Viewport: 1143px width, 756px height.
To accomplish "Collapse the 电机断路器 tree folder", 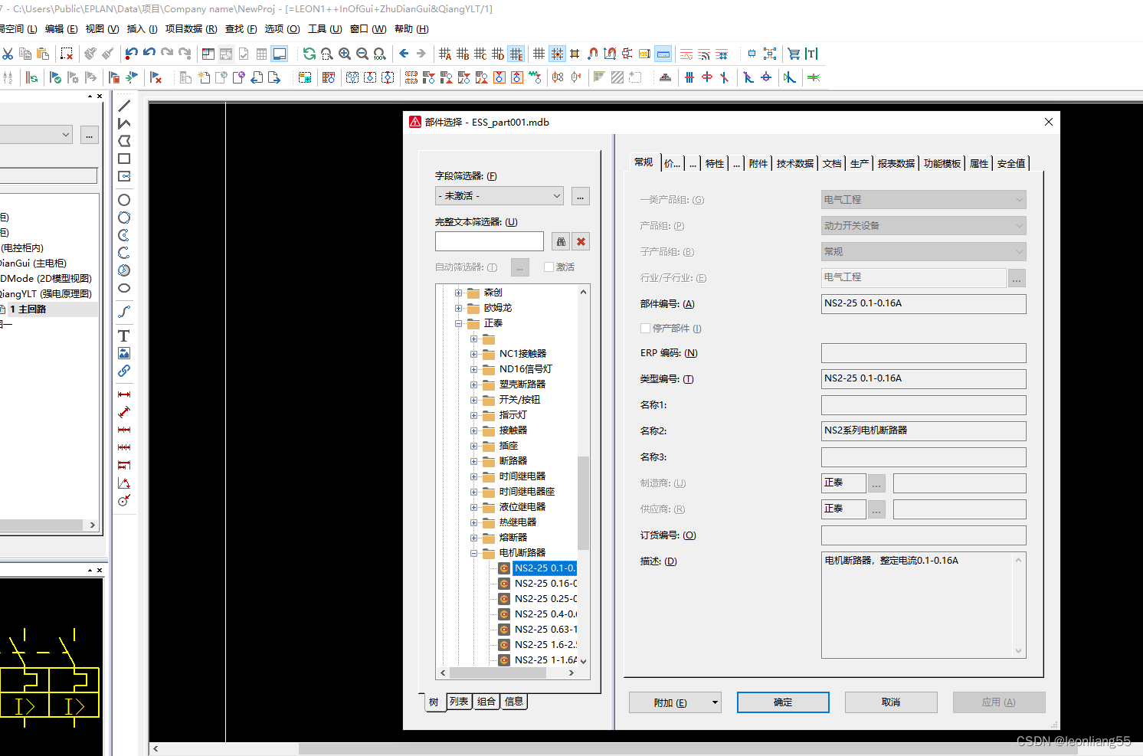I will (x=473, y=553).
